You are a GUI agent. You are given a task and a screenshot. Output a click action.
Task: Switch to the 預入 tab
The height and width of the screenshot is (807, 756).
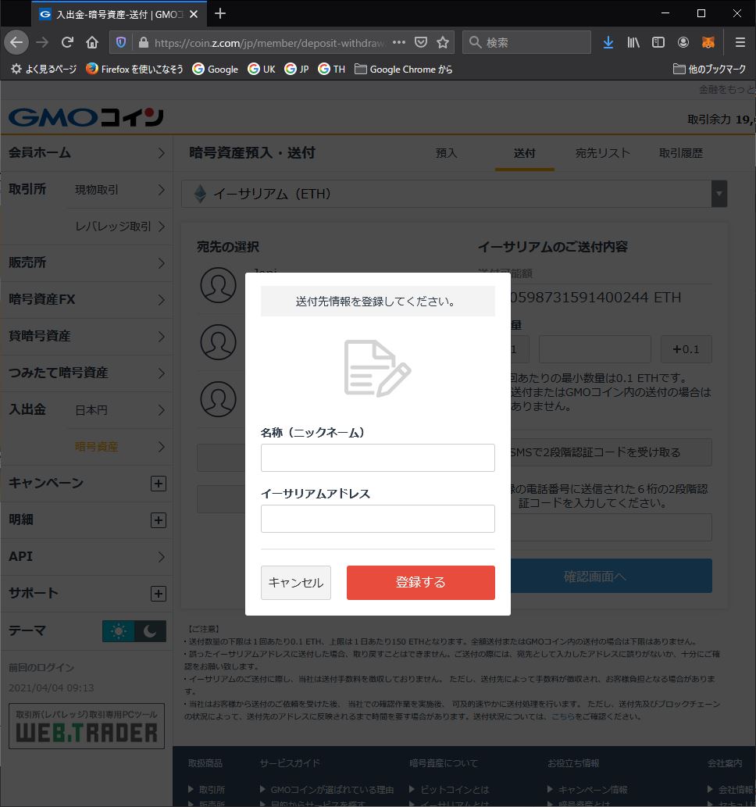(x=446, y=153)
